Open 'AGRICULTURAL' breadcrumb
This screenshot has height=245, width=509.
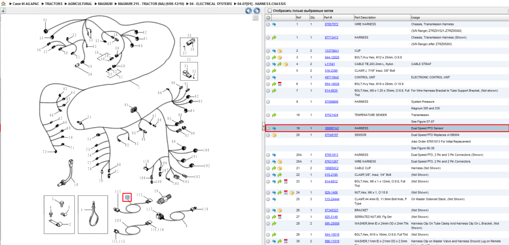click(80, 4)
